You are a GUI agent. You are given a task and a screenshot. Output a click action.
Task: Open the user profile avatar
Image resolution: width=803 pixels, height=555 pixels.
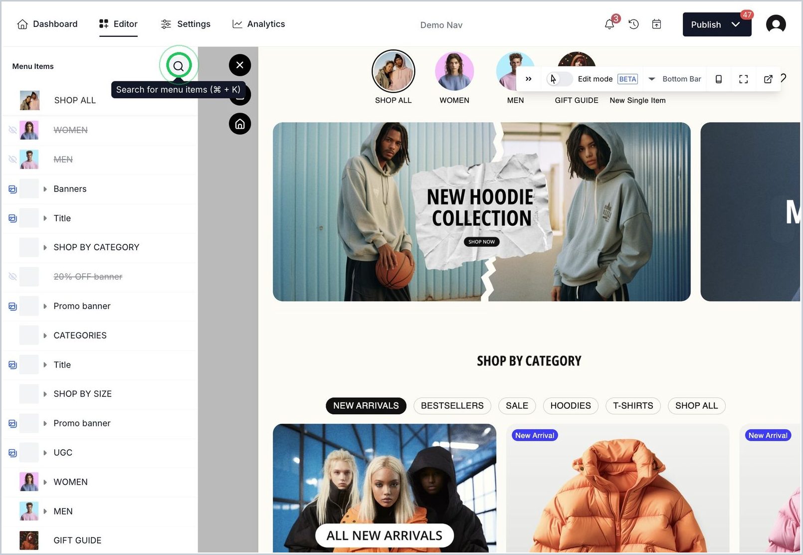(776, 24)
